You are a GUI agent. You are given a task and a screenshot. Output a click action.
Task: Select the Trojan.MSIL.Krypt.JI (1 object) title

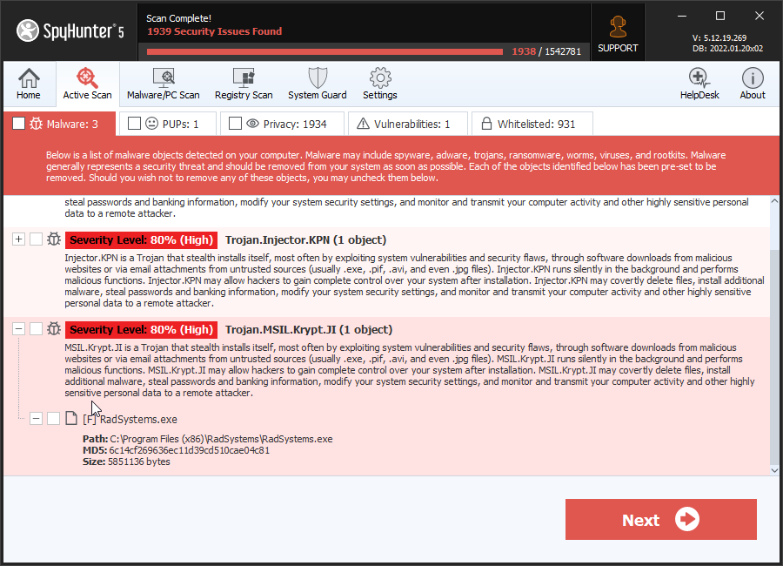point(309,329)
